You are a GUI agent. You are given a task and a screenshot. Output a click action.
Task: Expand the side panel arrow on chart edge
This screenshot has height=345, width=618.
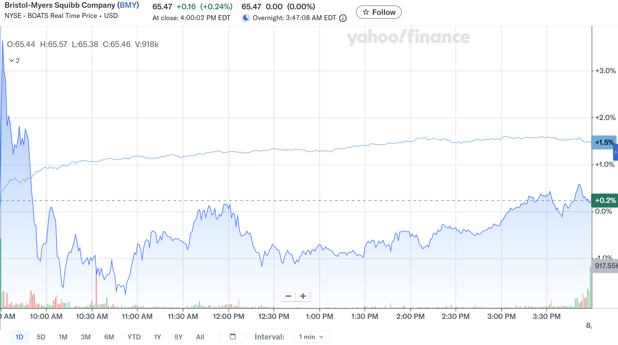(x=616, y=152)
